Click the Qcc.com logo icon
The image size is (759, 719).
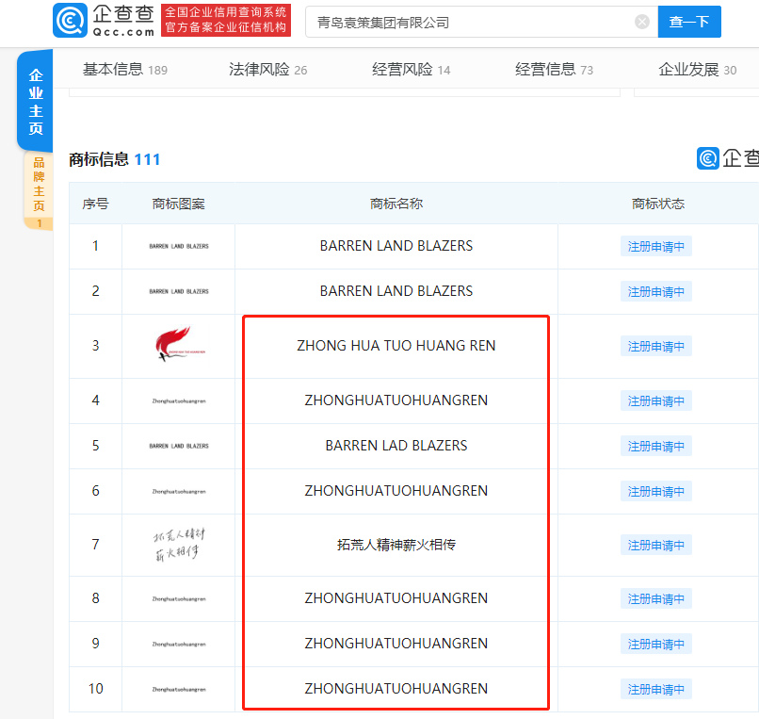tap(71, 21)
